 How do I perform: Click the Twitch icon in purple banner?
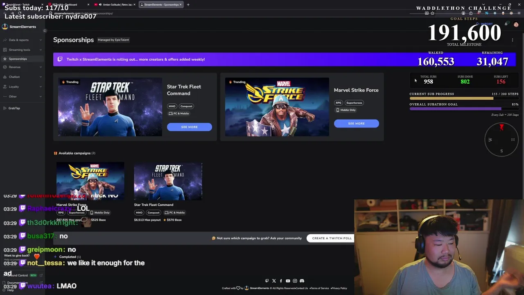60,59
